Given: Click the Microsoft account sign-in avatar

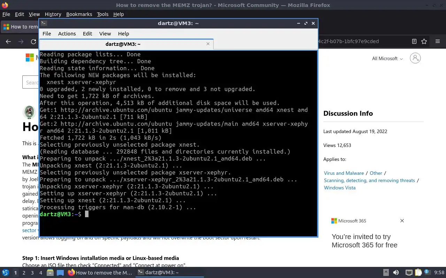Looking at the screenshot, I should coord(415,58).
